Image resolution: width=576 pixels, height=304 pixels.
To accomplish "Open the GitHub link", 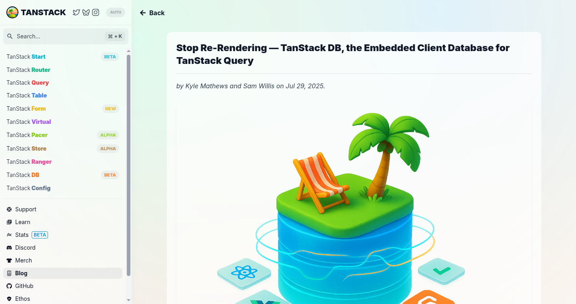I will pos(63,286).
